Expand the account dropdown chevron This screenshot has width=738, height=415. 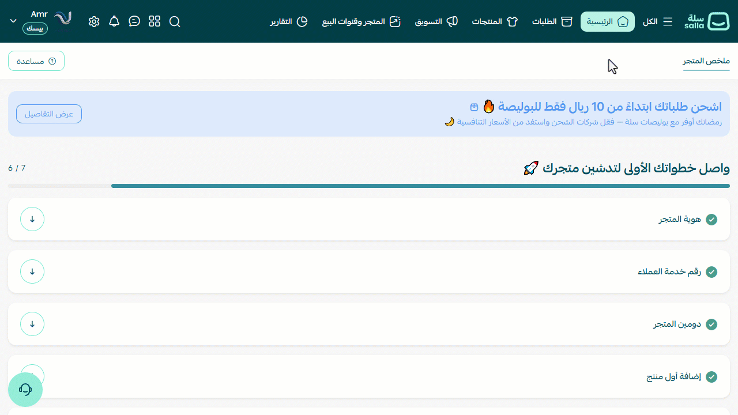(x=13, y=21)
